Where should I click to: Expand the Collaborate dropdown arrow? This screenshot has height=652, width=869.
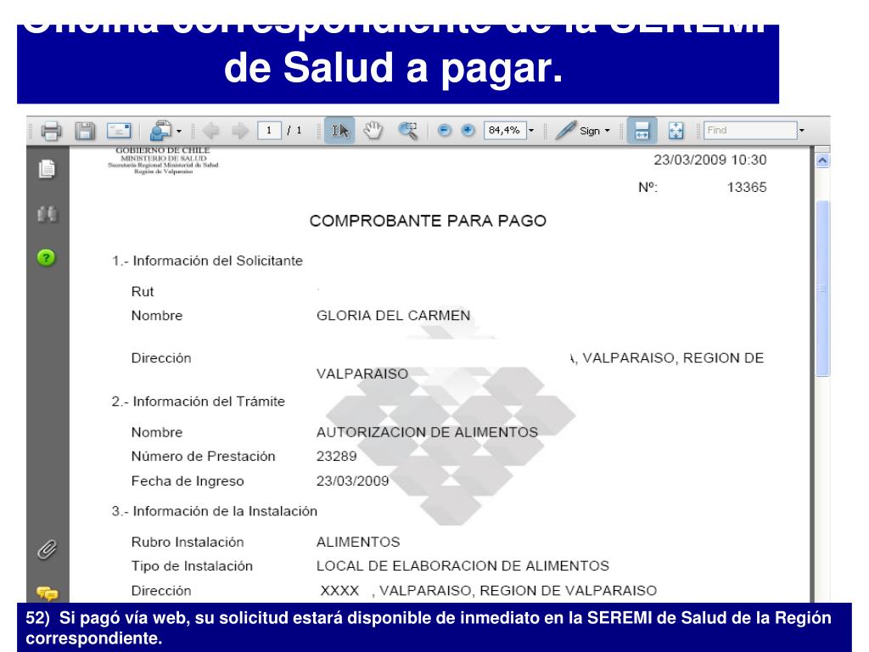tap(179, 132)
